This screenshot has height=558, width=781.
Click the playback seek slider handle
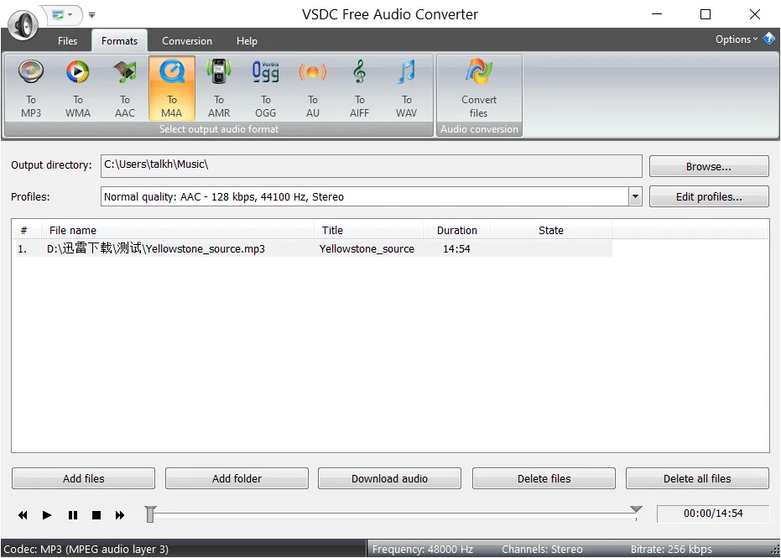pos(149,514)
